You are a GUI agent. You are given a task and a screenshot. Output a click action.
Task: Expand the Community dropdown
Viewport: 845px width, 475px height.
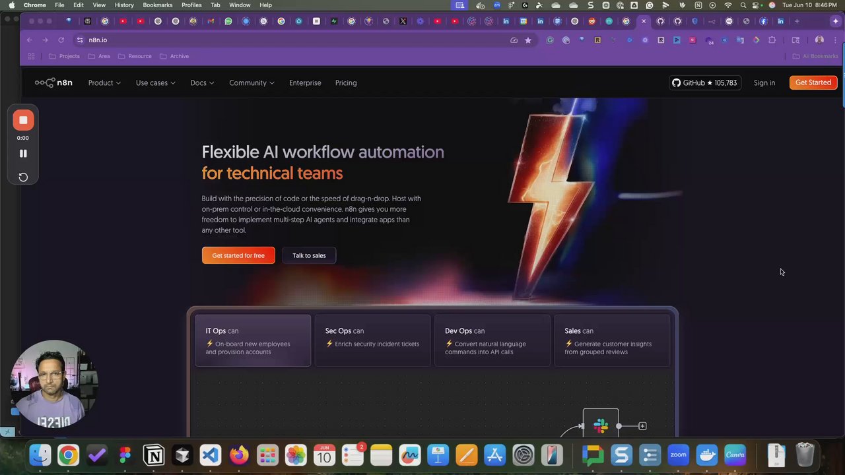252,82
